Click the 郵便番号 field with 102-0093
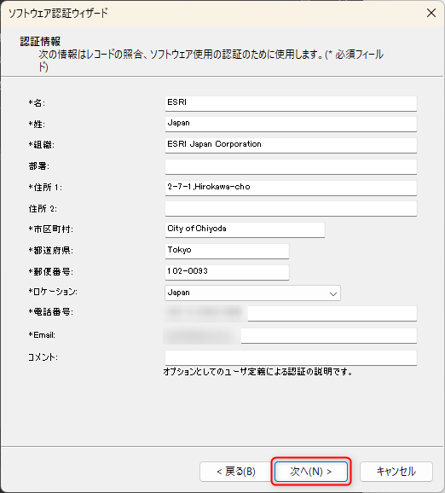 click(x=227, y=272)
